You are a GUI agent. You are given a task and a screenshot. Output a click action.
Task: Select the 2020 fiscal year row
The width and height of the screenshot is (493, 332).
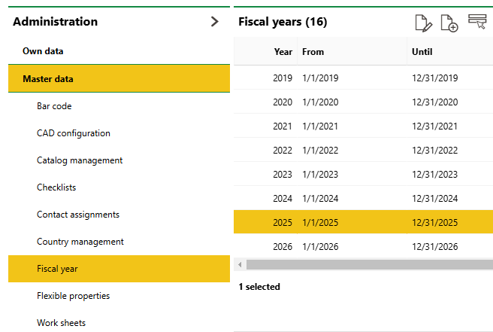tap(363, 102)
